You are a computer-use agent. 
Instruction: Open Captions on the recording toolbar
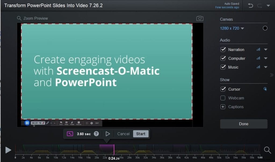[78, 123]
